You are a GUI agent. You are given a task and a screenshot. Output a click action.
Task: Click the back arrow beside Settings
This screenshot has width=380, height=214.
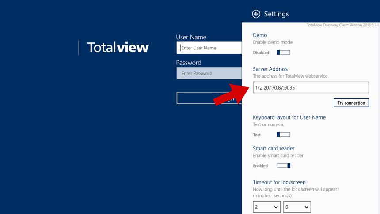pyautogui.click(x=256, y=14)
